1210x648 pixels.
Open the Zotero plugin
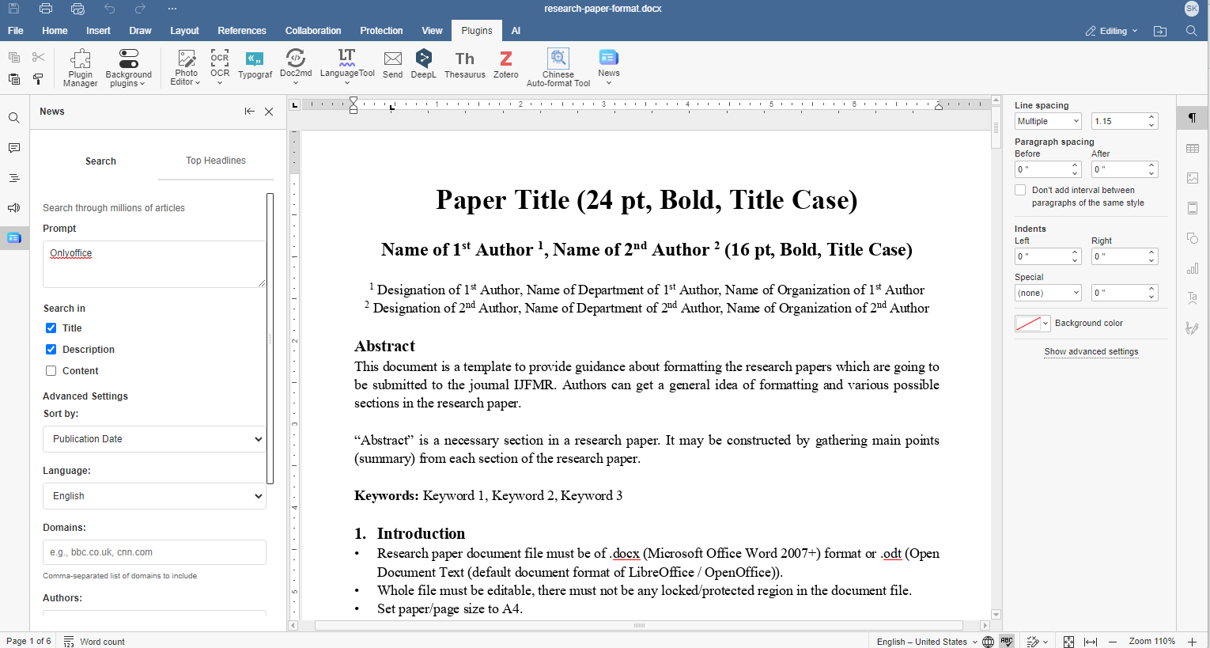tap(505, 67)
